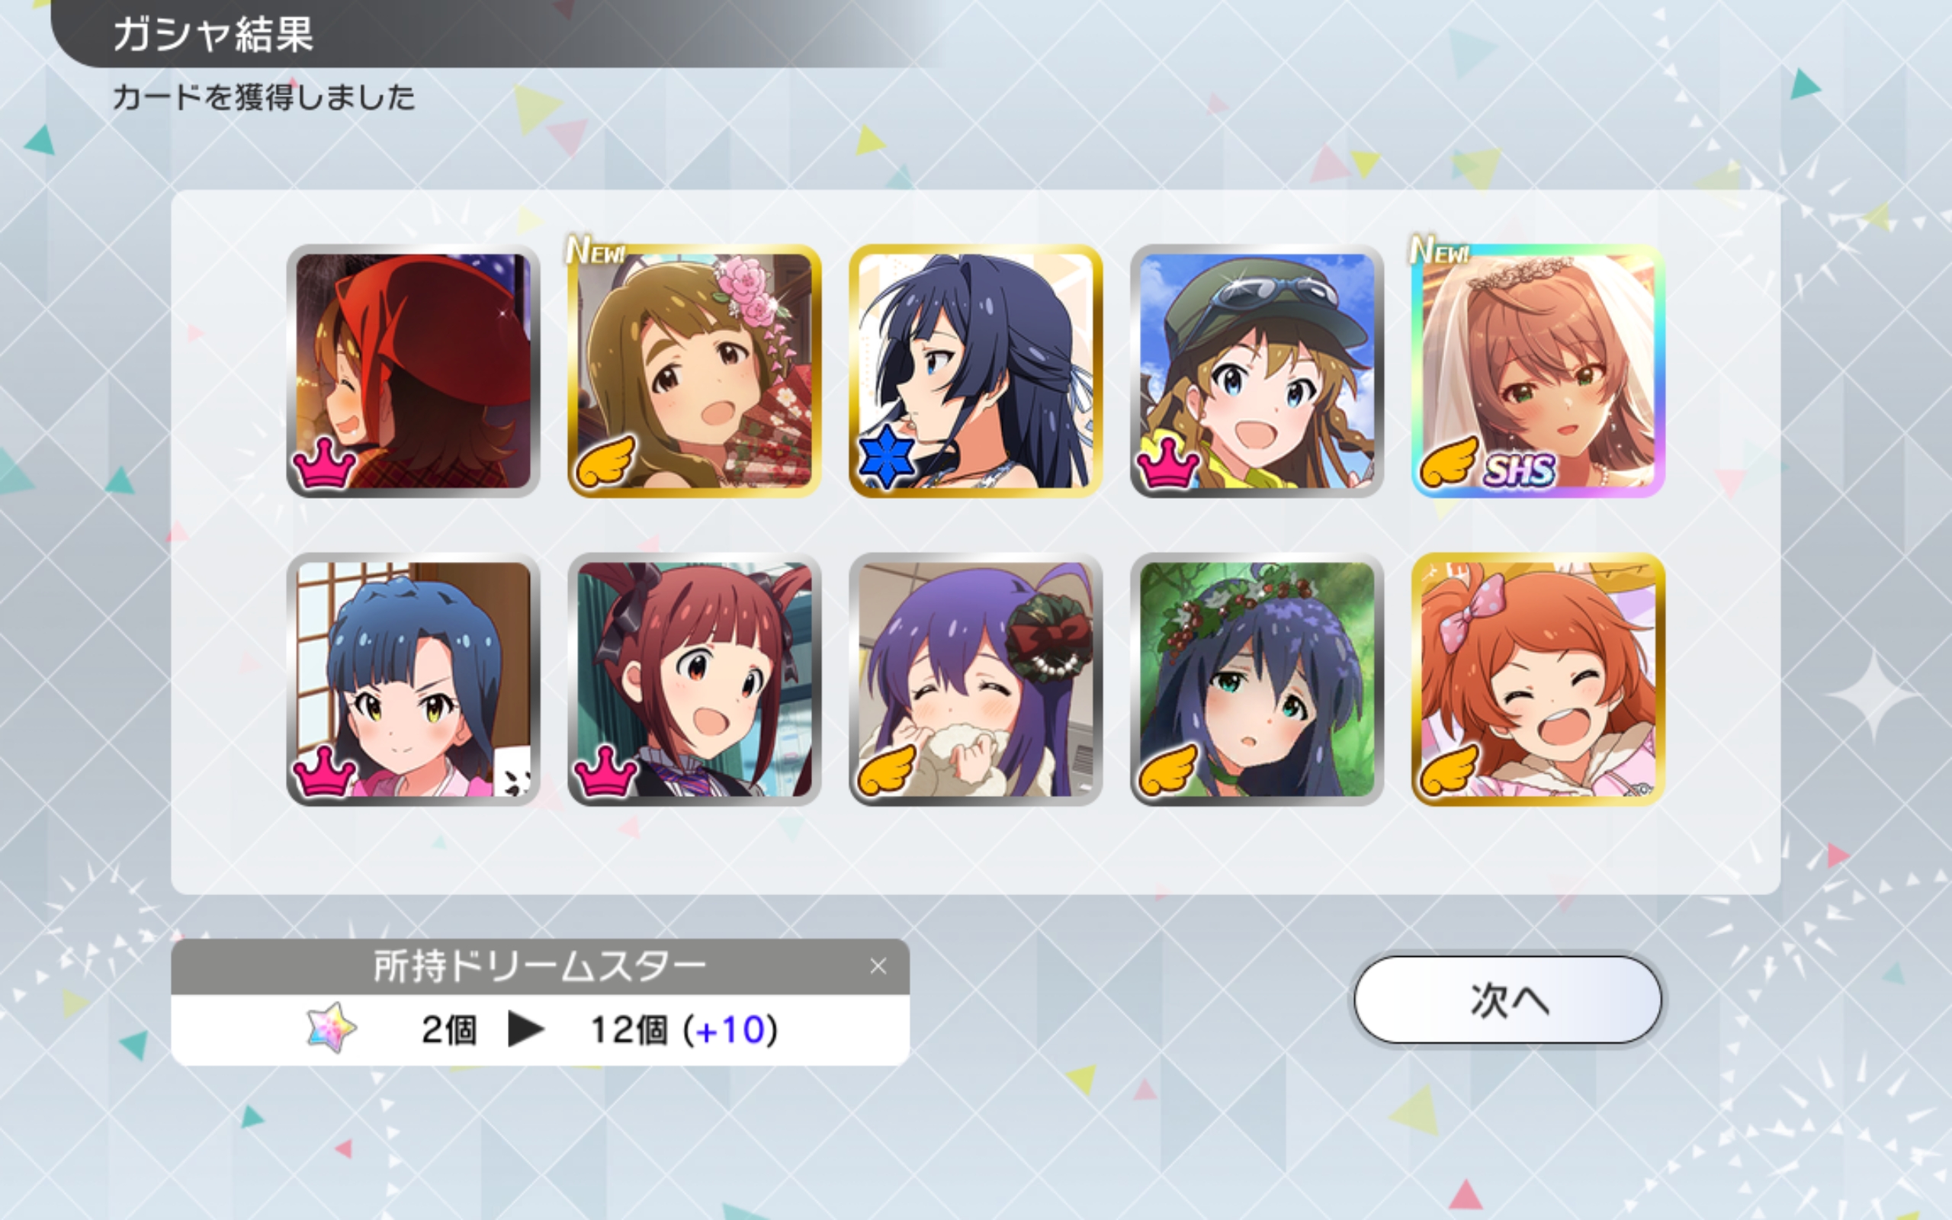Image resolution: width=1952 pixels, height=1220 pixels.
Task: Select the new gold card with pink flowers
Action: pyautogui.click(x=695, y=371)
